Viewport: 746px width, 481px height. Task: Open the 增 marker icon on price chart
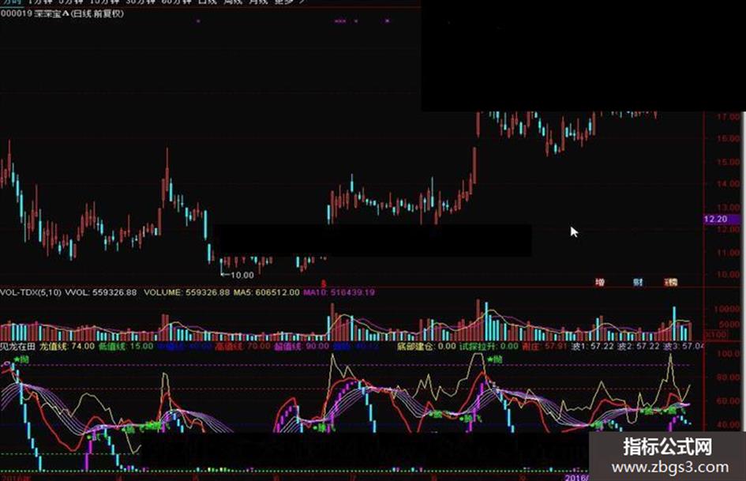[x=600, y=282]
